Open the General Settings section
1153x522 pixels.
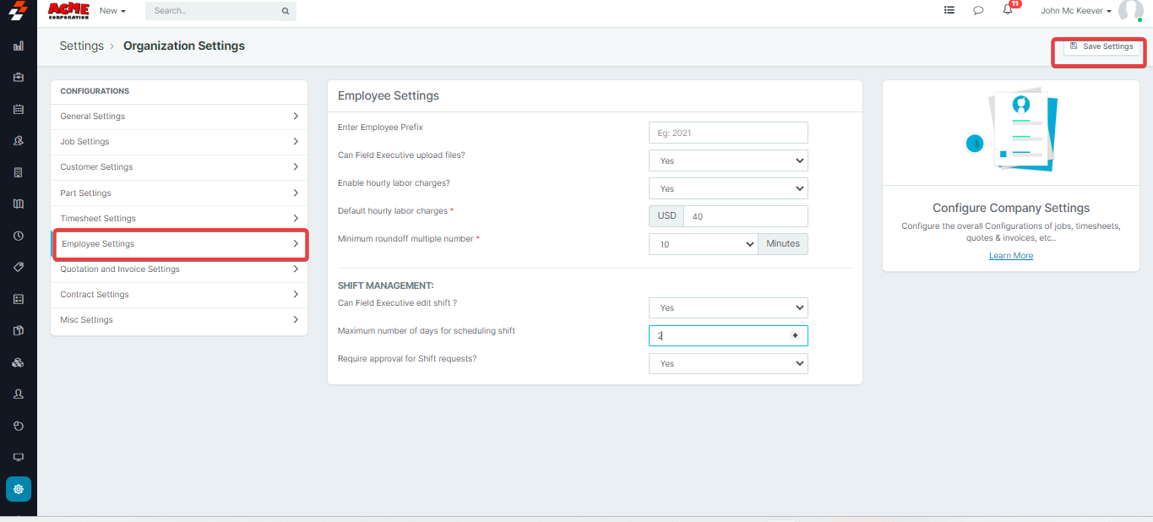179,117
